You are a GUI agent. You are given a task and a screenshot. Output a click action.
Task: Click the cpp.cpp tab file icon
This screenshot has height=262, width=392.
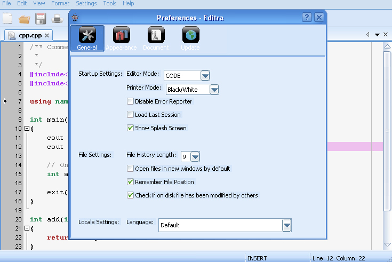(x=12, y=36)
